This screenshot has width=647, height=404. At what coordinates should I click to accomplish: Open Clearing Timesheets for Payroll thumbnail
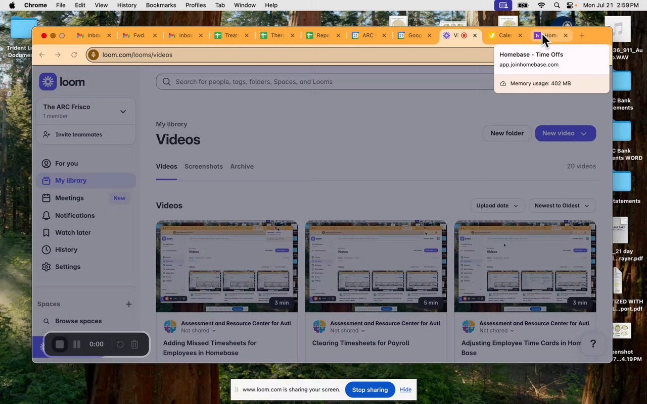pos(376,266)
